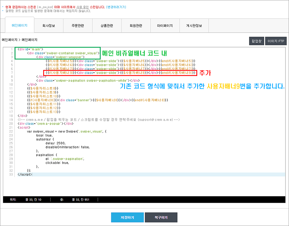
Task: Click the 복구하기 restore button
Action: (161, 217)
